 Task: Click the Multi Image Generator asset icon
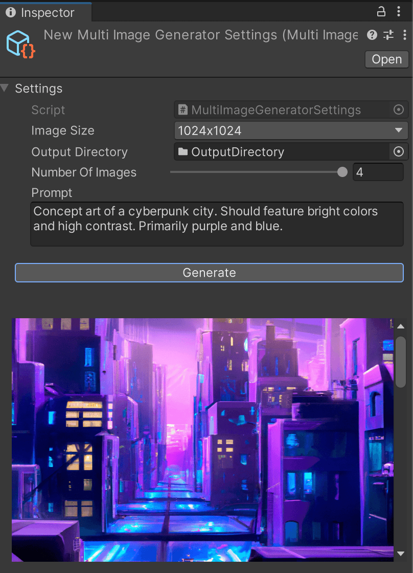pyautogui.click(x=20, y=45)
